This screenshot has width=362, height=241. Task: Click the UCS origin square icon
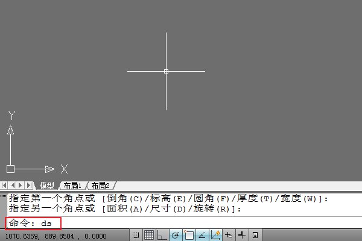[x=10, y=169]
